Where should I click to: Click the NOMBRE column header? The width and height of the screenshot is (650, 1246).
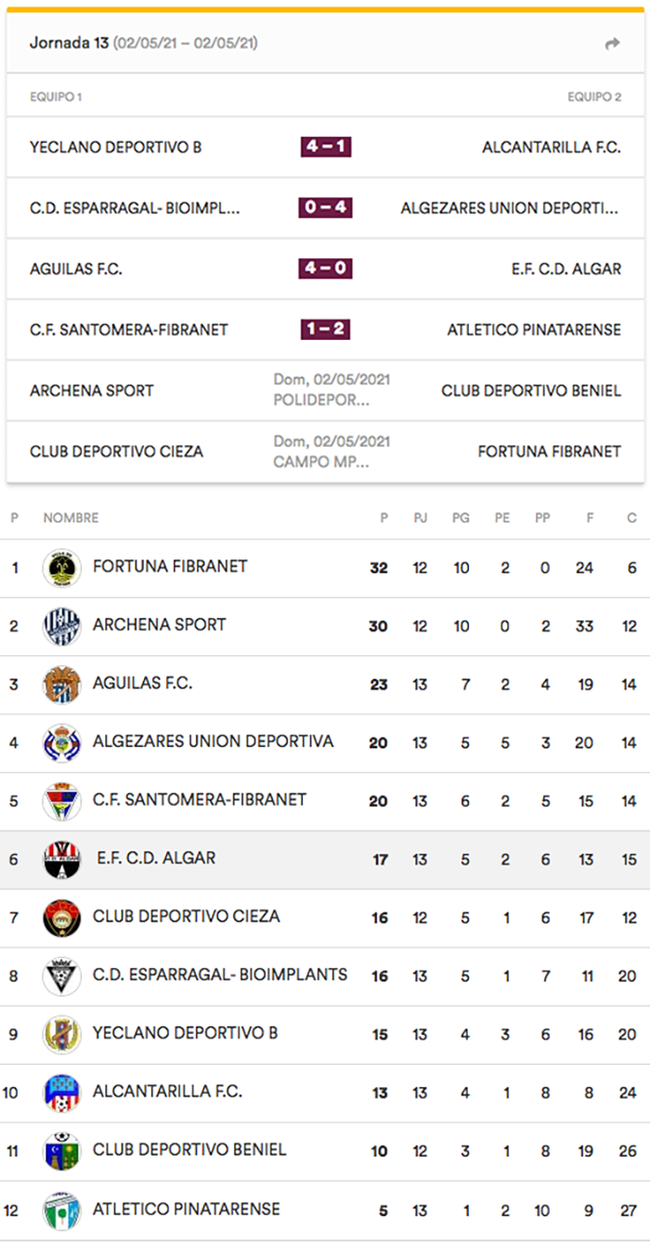(x=71, y=518)
